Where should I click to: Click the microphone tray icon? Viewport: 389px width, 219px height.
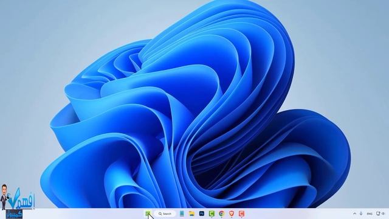(x=361, y=214)
